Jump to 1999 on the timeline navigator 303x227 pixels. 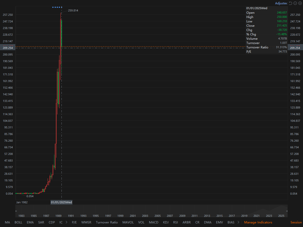[120, 216]
